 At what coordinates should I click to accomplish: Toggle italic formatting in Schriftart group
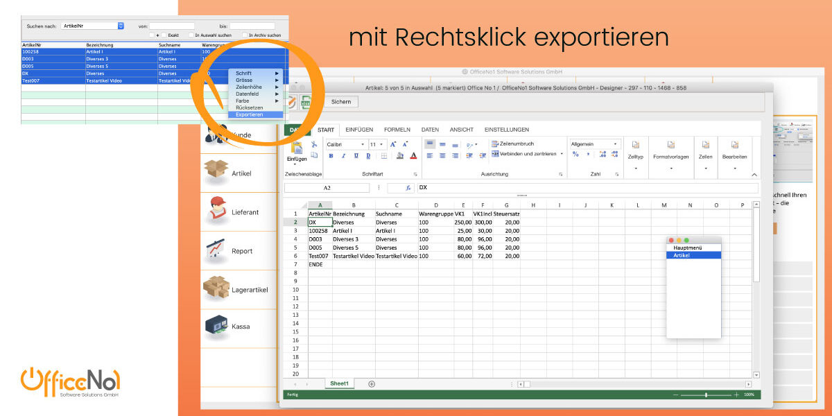point(343,156)
